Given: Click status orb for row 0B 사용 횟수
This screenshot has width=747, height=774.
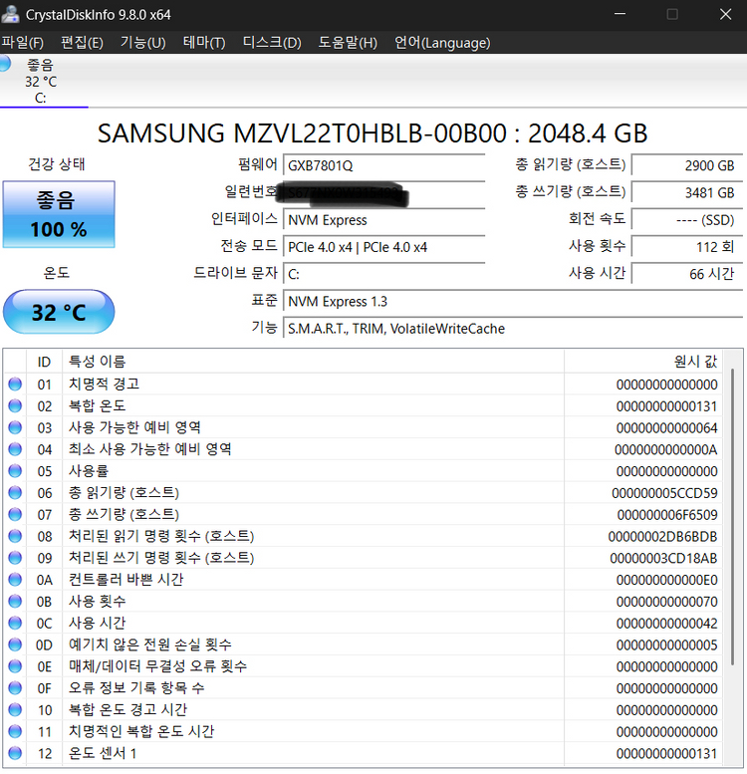Looking at the screenshot, I should click(x=15, y=602).
